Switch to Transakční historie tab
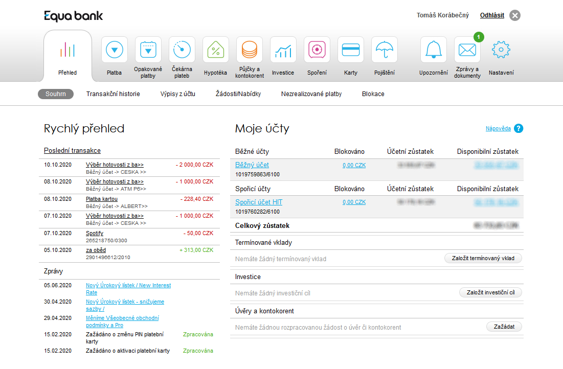This screenshot has height=369, width=563. click(x=113, y=94)
